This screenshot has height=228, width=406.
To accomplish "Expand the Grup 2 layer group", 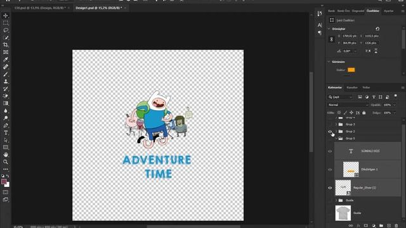I will 336,132.
